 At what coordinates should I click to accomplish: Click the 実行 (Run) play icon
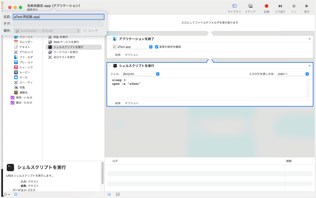pyautogui.click(x=307, y=6)
